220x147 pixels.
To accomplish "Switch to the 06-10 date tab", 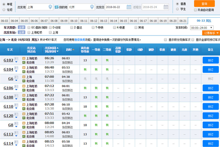I will 74,21.
